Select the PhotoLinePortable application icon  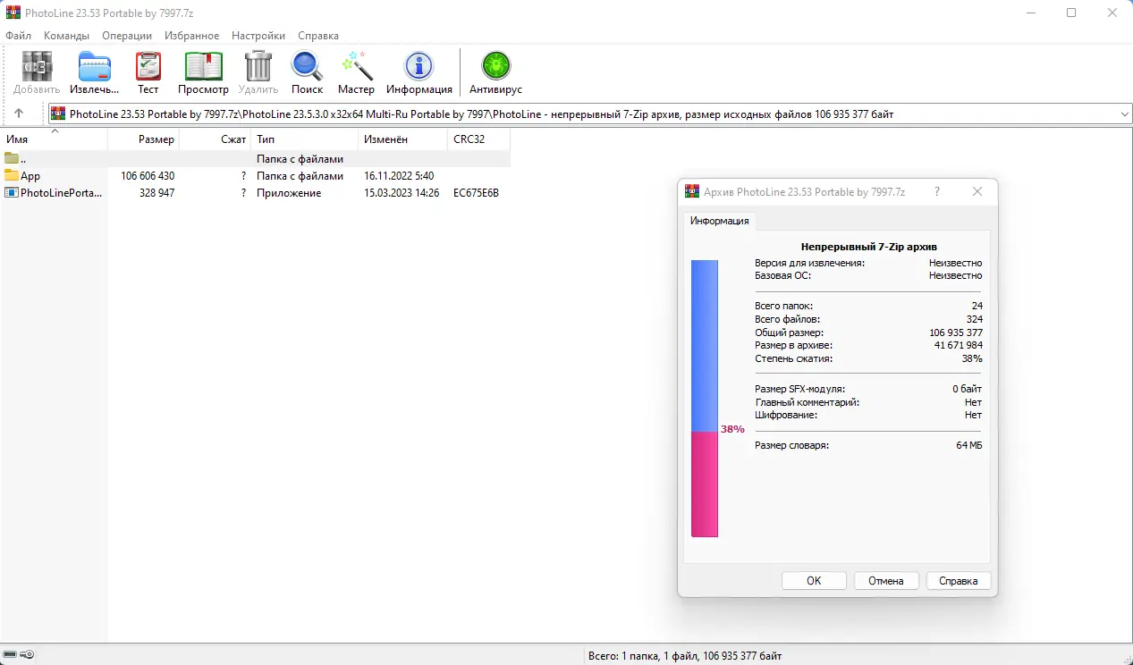[x=12, y=192]
